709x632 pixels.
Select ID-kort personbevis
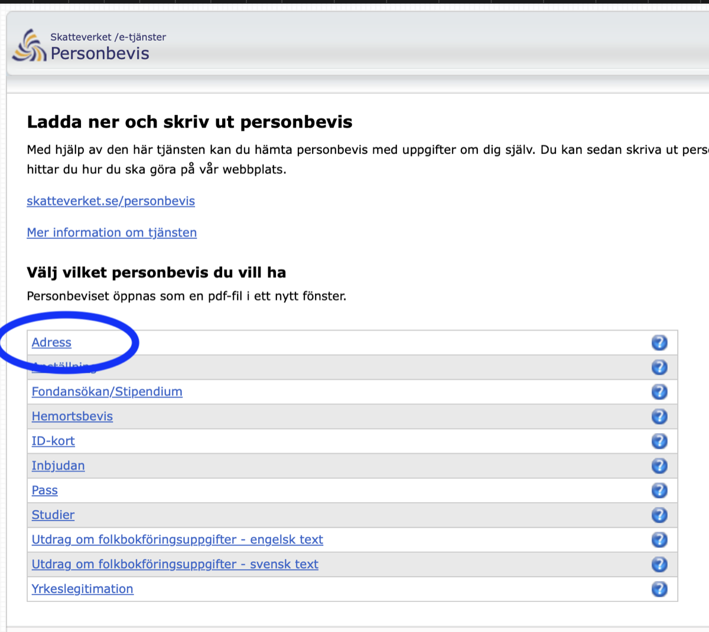click(53, 441)
